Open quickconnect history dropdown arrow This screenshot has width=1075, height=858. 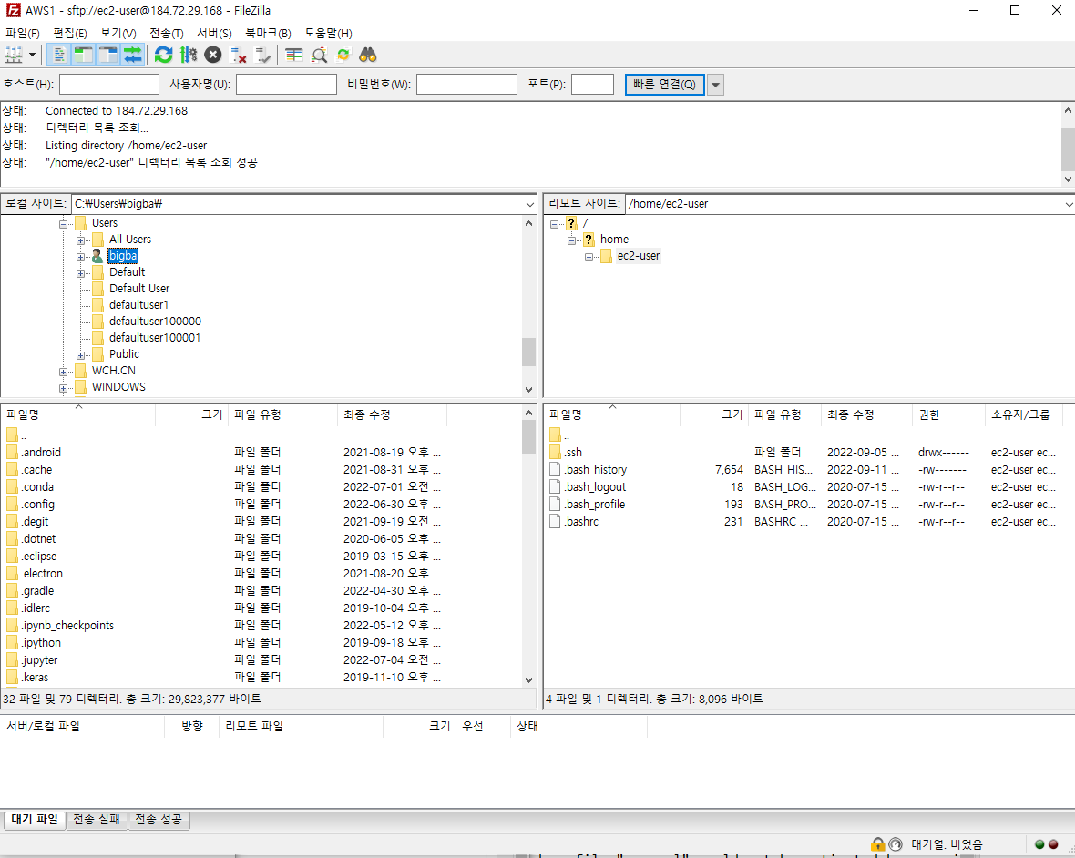tap(715, 85)
